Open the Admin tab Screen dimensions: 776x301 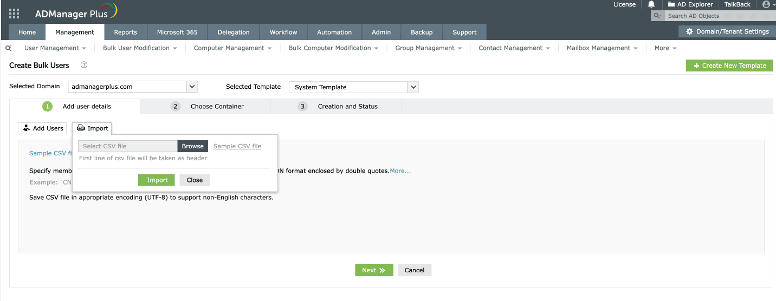tap(381, 32)
